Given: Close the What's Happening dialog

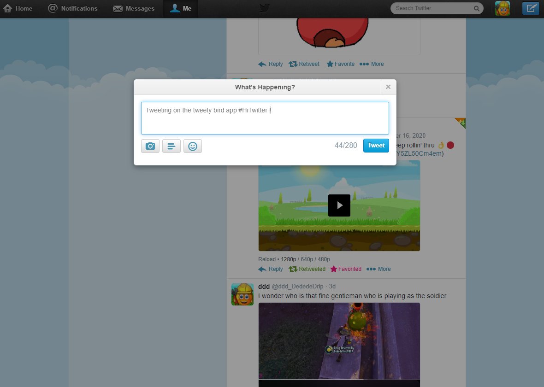Looking at the screenshot, I should click(x=388, y=87).
